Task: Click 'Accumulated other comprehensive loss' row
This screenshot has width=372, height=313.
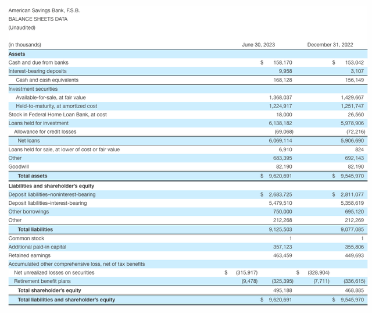Action: tap(188, 264)
